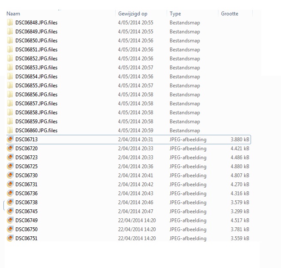This screenshot has width=281, height=268.
Task: Click the JPEG image icon of DSC06725
Action: pos(10,166)
